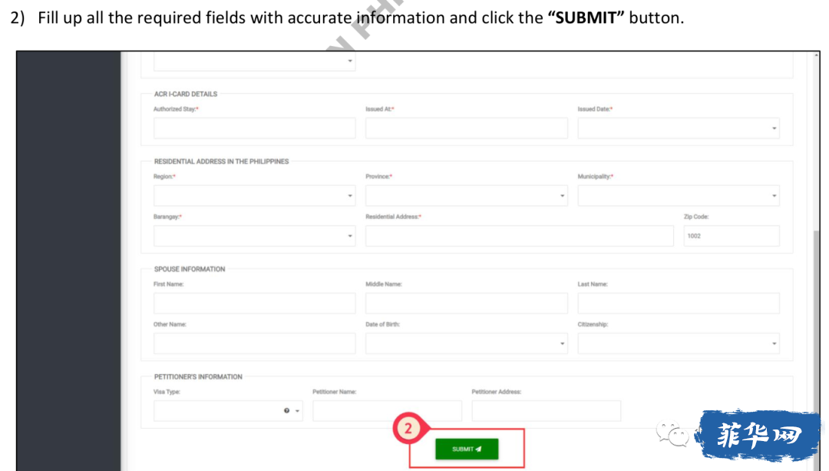This screenshot has width=829, height=471.
Task: Click the WeChat logo icon
Action: click(672, 433)
